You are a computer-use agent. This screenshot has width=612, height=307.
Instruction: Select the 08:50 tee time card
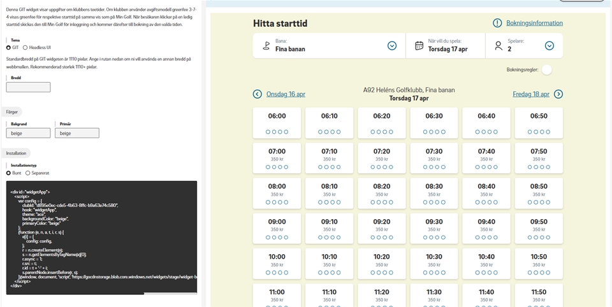coord(539,193)
